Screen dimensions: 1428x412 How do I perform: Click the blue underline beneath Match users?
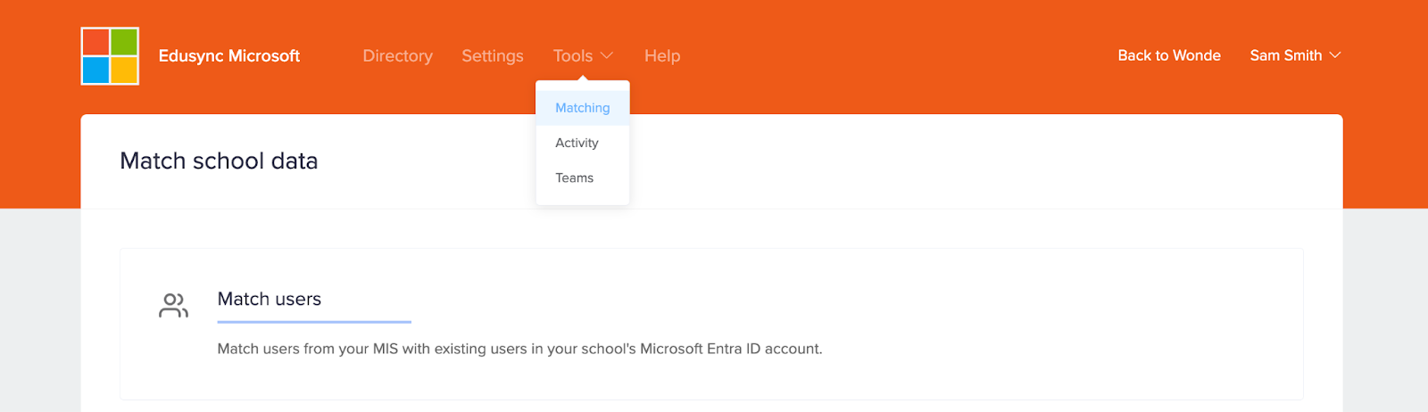[x=314, y=321]
